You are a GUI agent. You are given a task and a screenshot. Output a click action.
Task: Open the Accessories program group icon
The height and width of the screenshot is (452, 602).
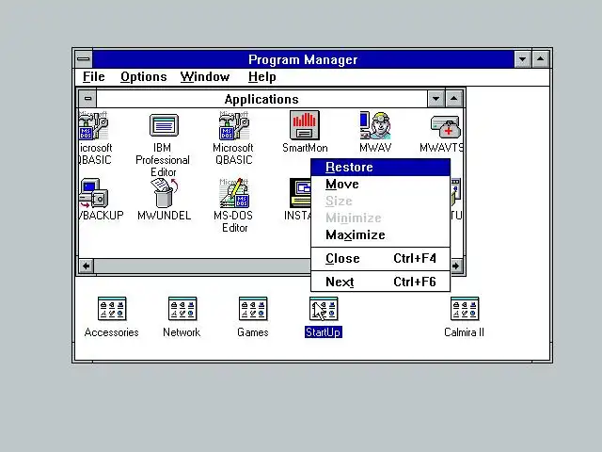point(112,309)
